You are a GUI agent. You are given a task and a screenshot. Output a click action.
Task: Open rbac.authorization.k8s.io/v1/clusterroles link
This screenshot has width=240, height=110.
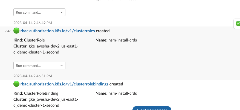tap(57, 31)
